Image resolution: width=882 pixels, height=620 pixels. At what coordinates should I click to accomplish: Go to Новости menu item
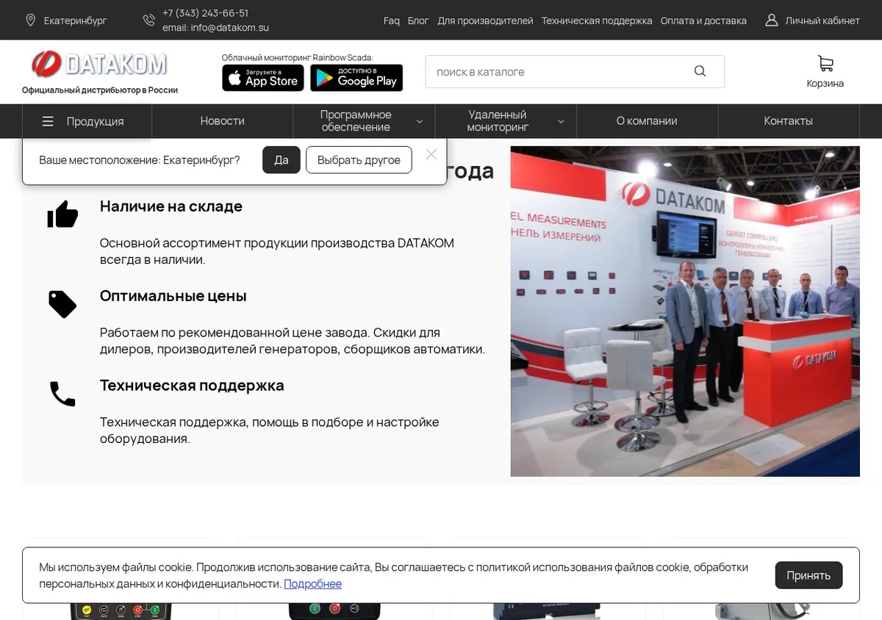coord(222,121)
